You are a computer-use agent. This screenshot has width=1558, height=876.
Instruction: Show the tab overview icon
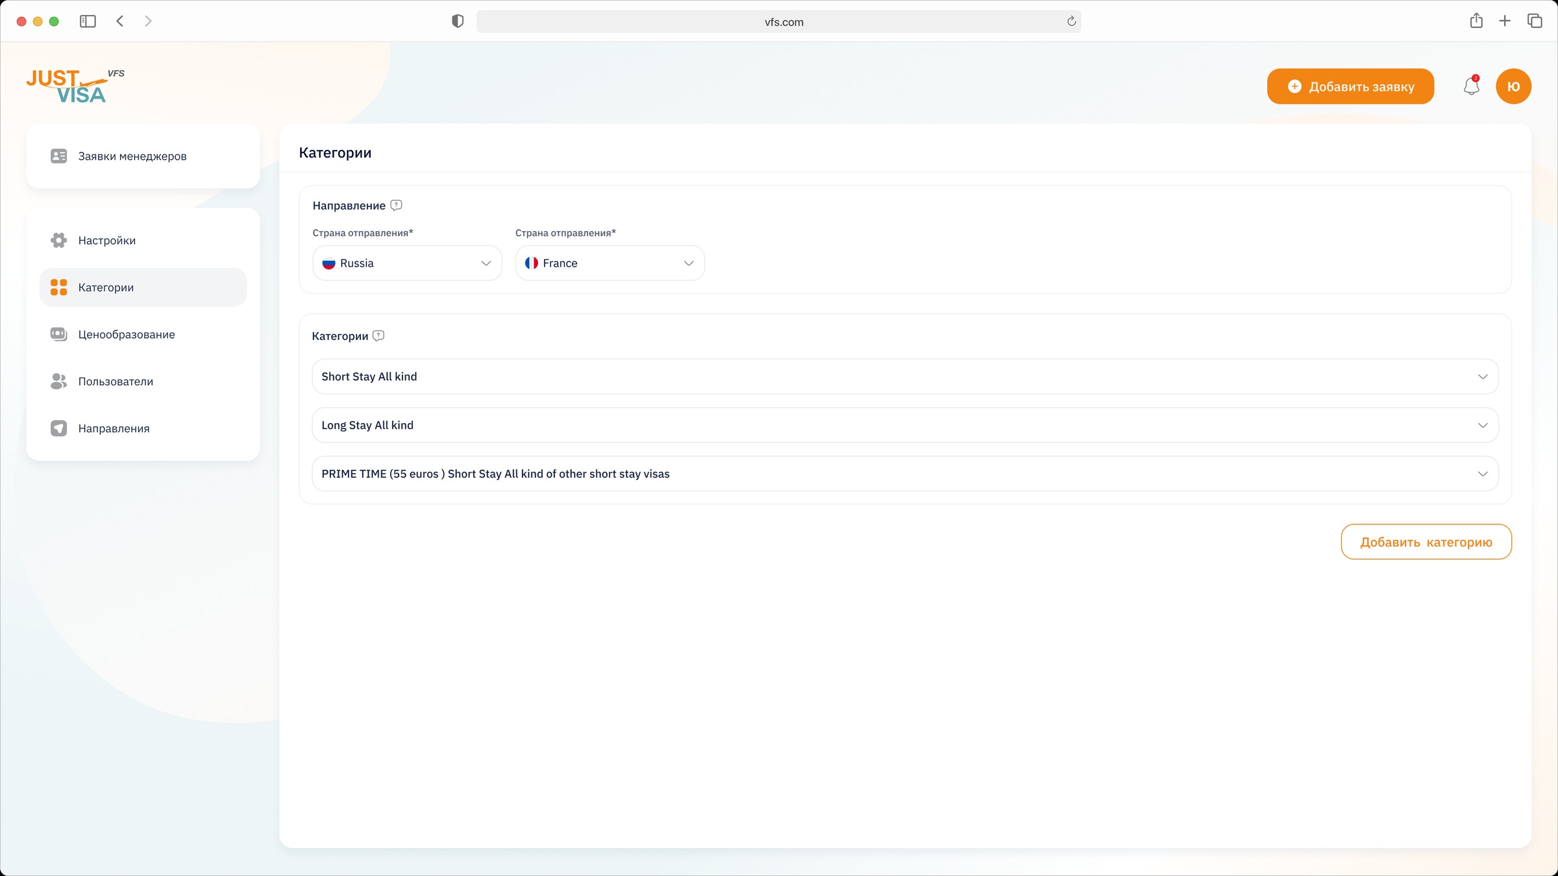tap(1535, 21)
